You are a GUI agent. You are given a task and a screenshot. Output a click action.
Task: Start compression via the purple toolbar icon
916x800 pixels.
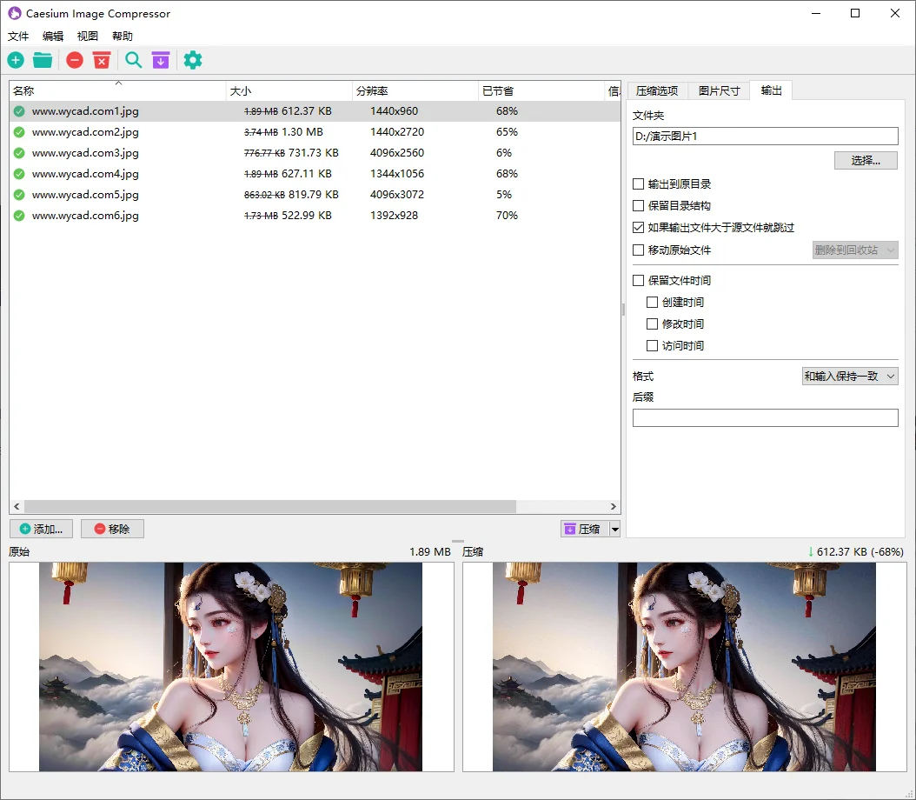161,60
